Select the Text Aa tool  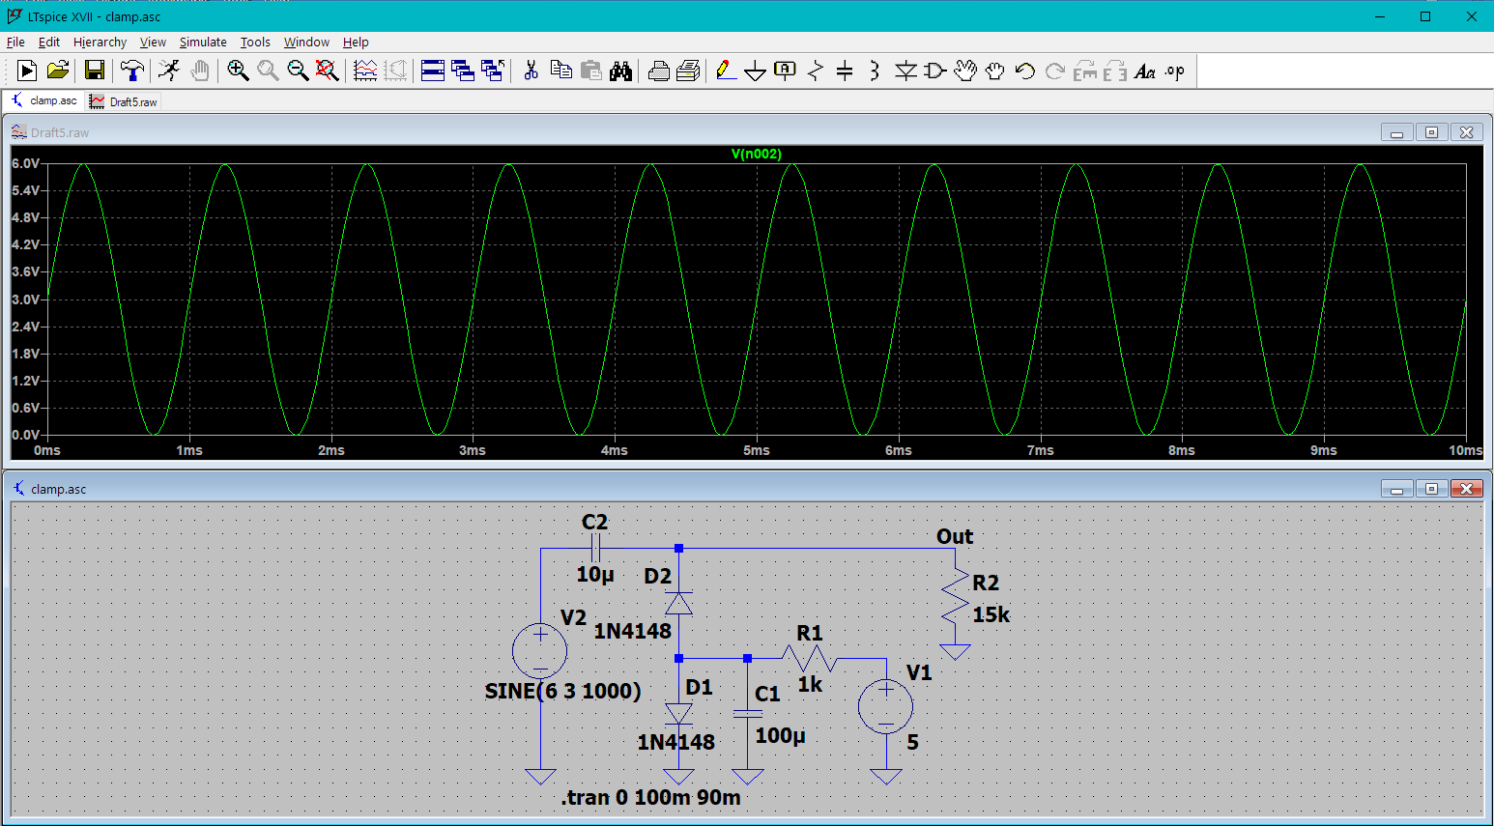(1144, 71)
